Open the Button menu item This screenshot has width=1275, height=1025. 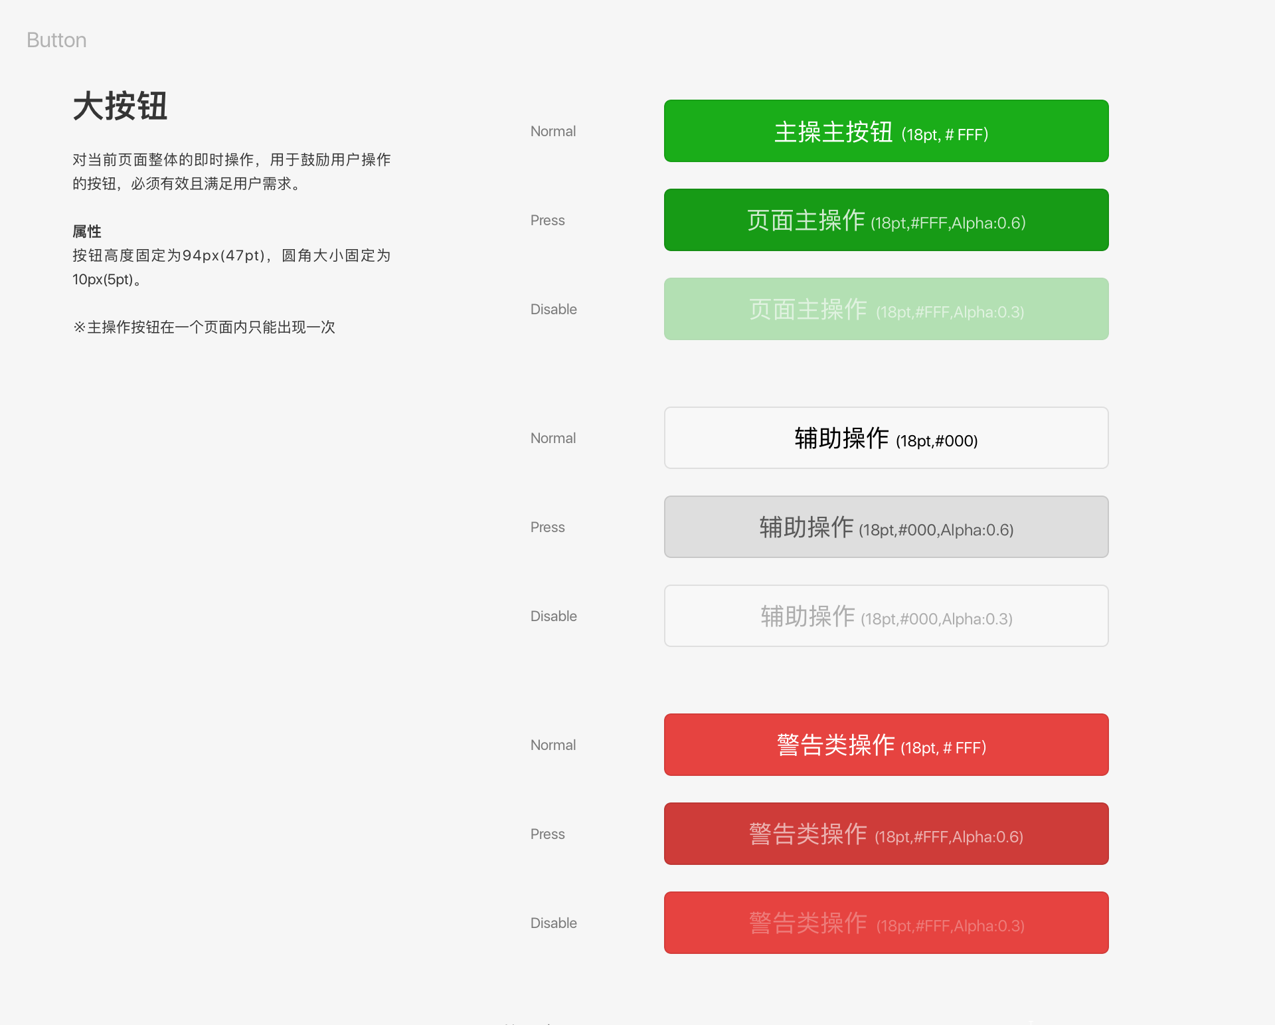coord(56,39)
